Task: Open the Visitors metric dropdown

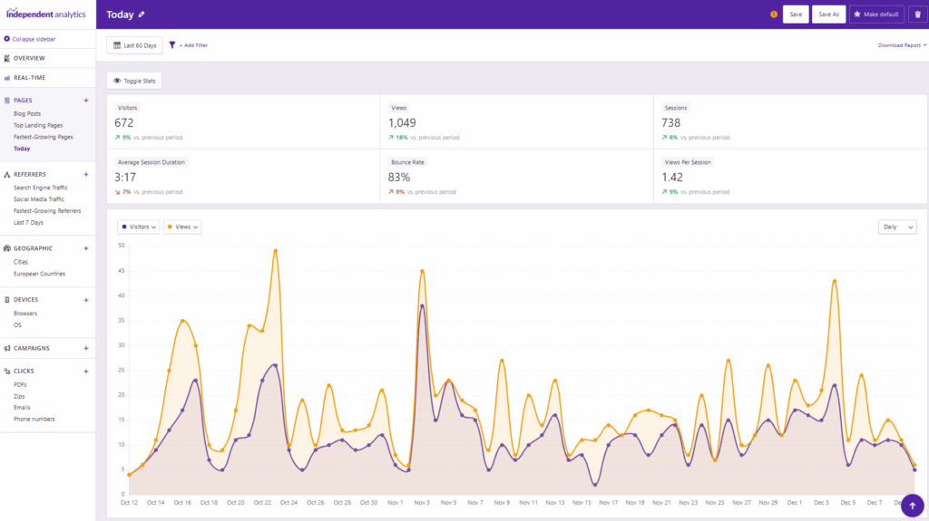Action: (139, 227)
